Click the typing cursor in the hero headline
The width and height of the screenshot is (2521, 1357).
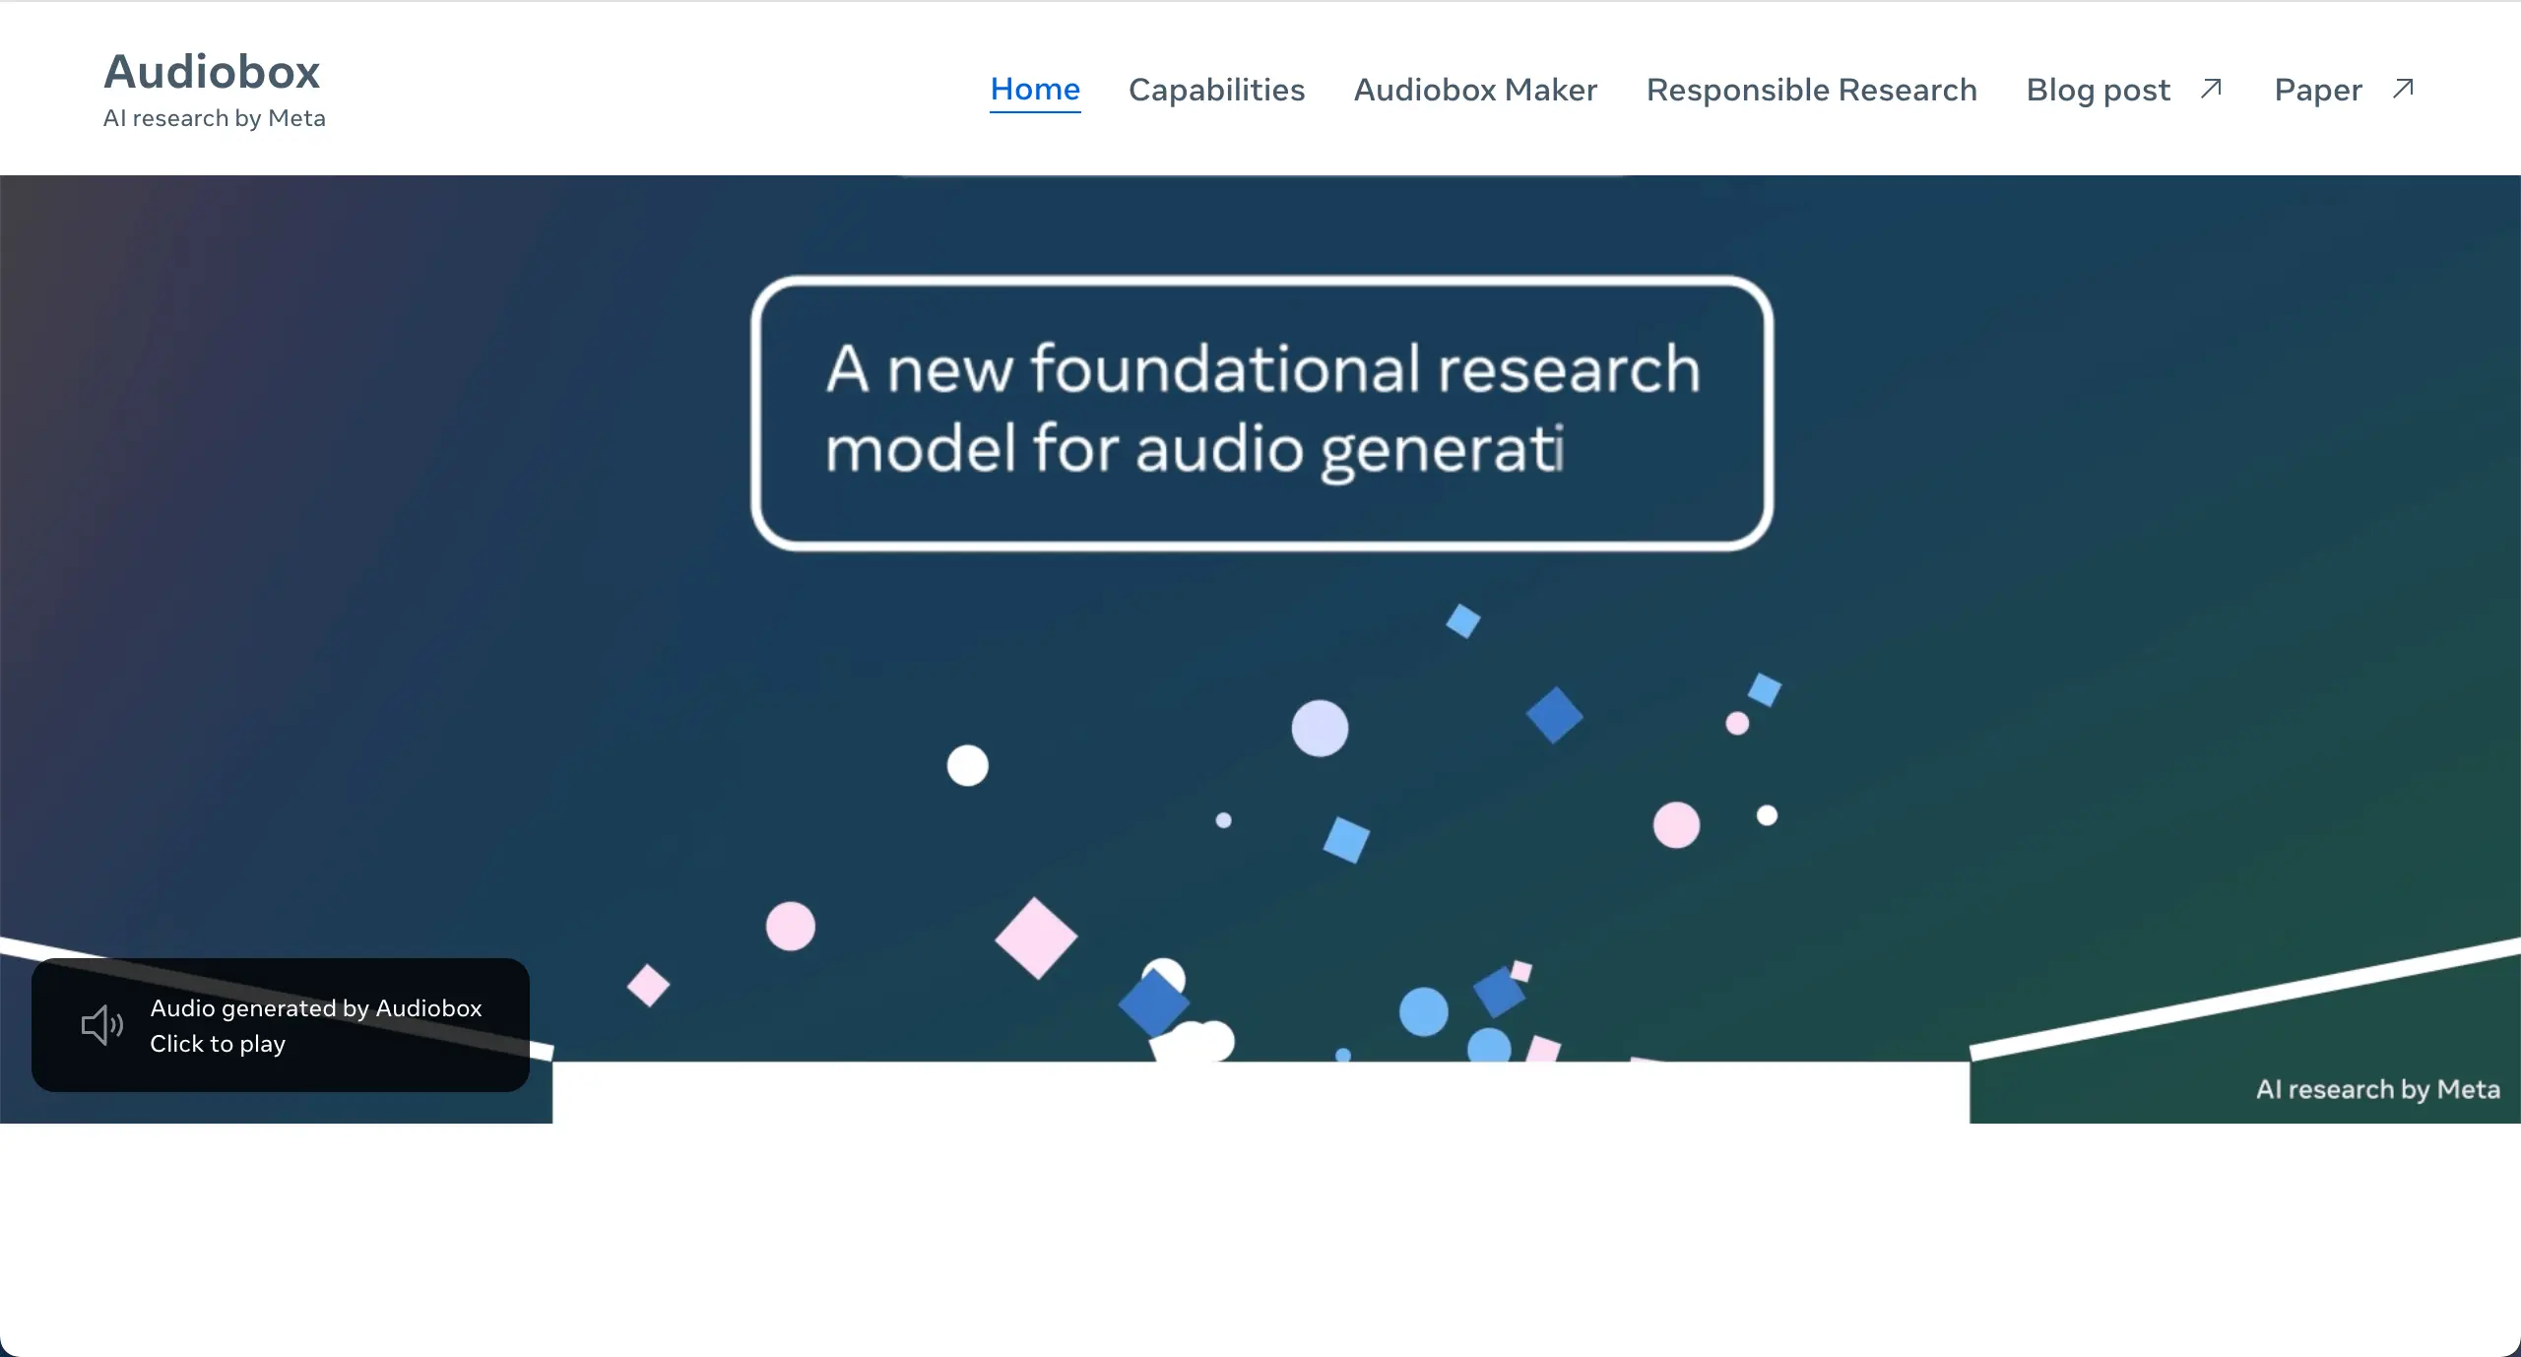point(1562,454)
